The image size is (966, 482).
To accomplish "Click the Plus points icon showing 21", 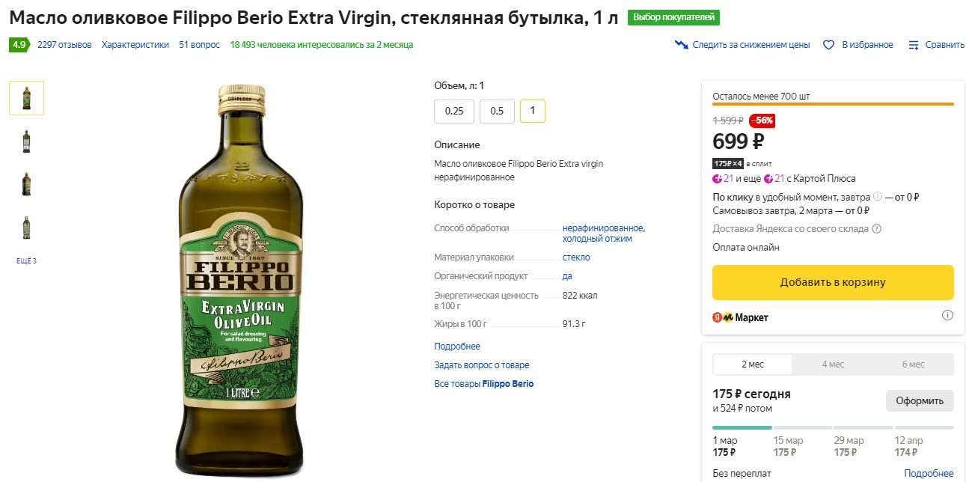I will coord(716,179).
